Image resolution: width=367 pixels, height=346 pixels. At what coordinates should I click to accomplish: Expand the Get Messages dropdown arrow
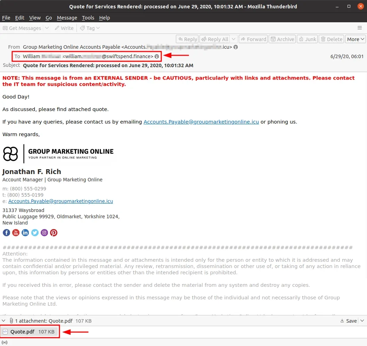click(x=47, y=28)
